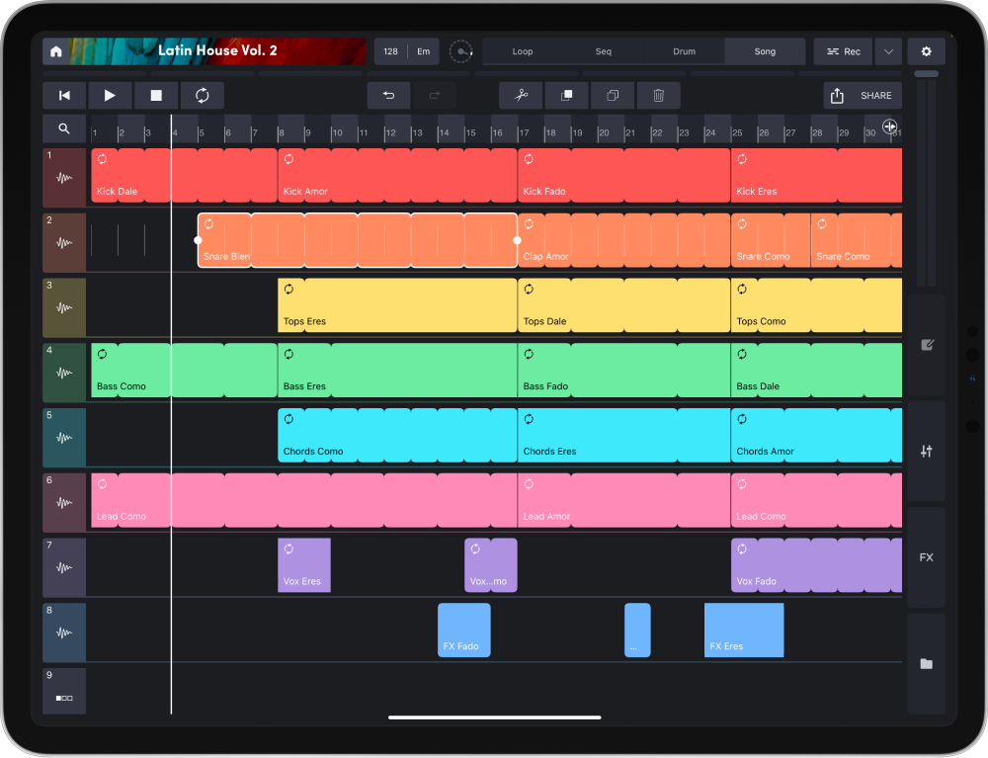The height and width of the screenshot is (758, 988).
Task: Open the FX panel in the right sidebar
Action: [926, 556]
